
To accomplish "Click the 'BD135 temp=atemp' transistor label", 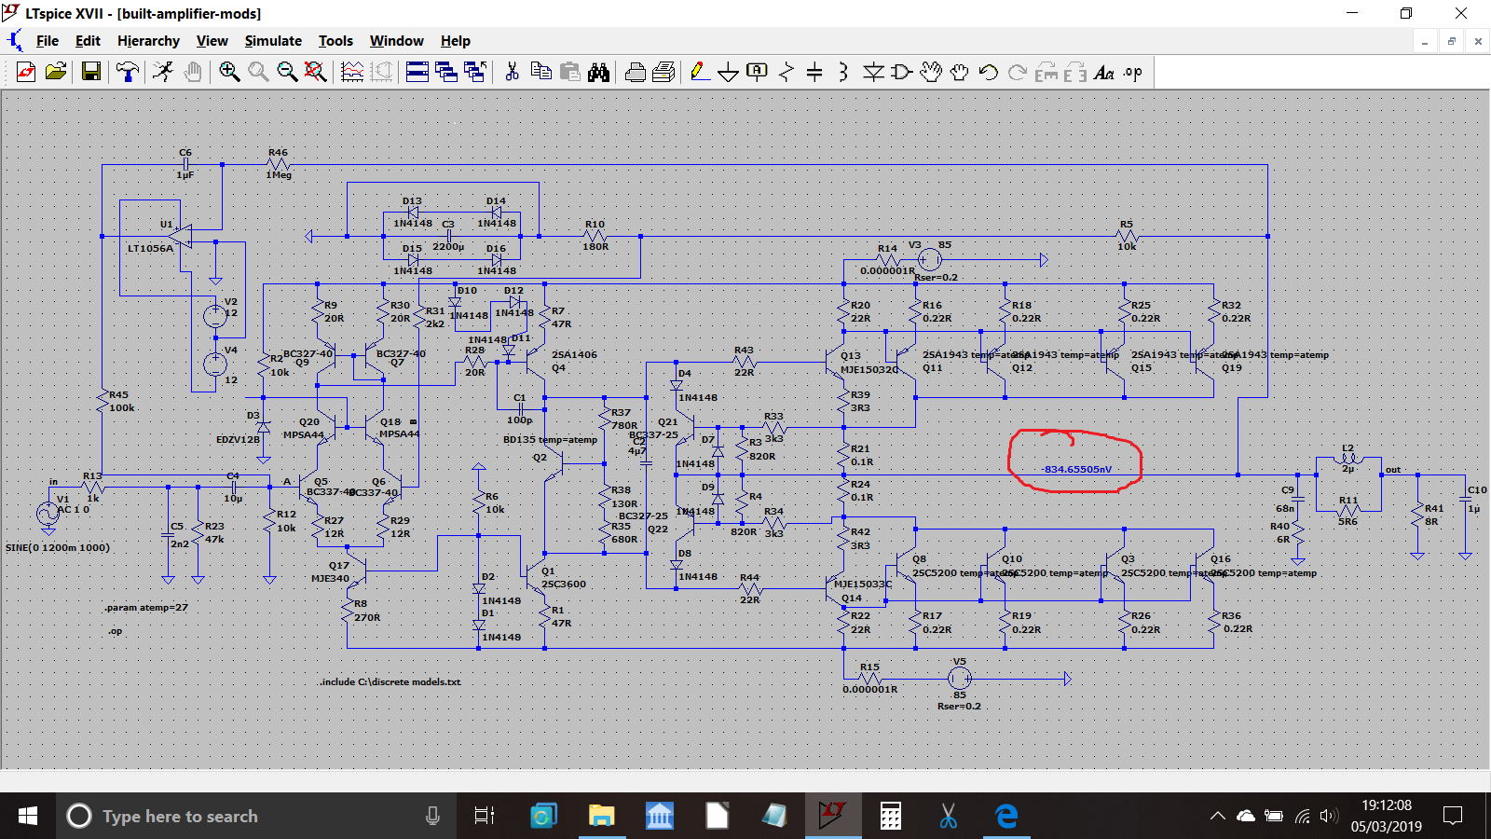I will tap(550, 440).
